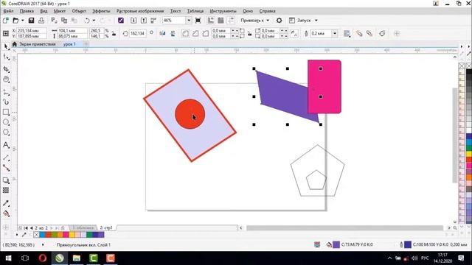Select the Interactive Fill tool

(6, 213)
